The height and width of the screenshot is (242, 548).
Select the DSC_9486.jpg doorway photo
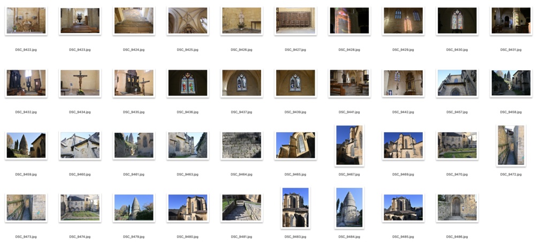tap(457, 207)
